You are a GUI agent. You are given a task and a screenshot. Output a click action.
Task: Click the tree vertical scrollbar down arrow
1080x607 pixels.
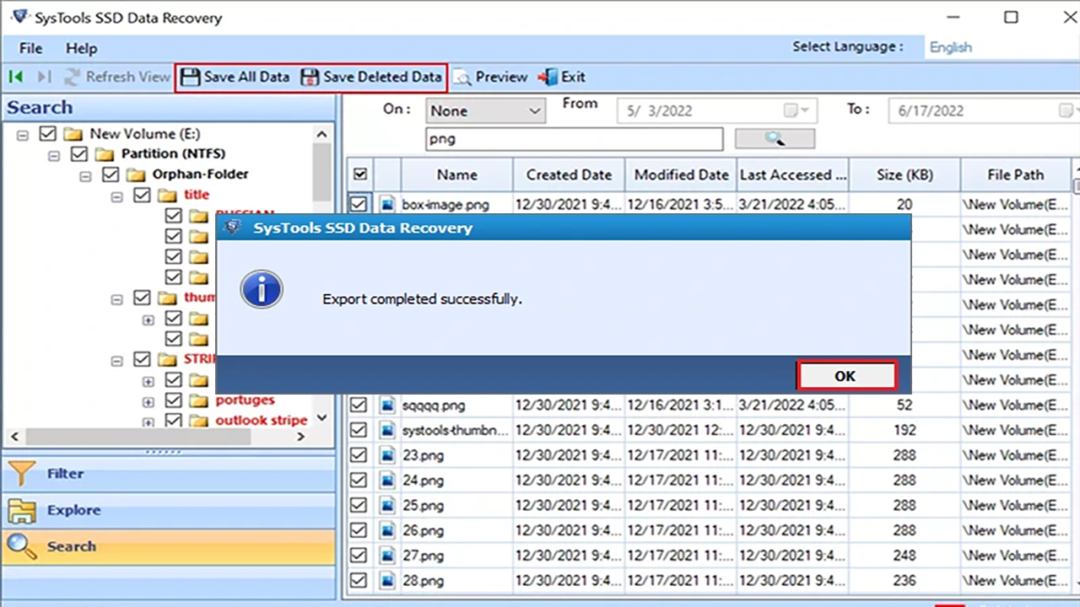click(322, 417)
